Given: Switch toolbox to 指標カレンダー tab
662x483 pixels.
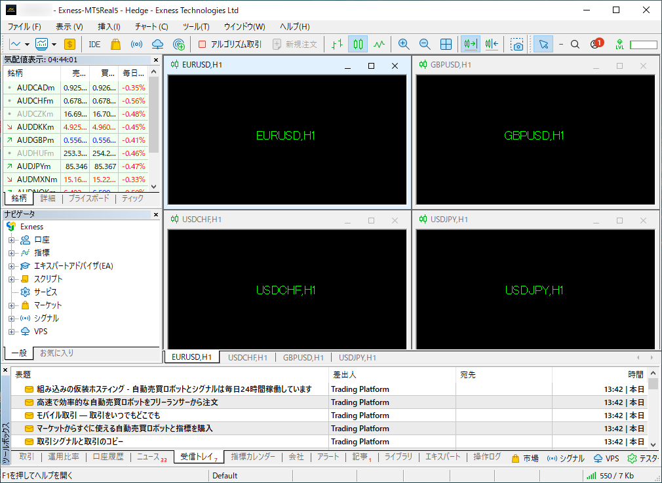Looking at the screenshot, I should pos(253,457).
